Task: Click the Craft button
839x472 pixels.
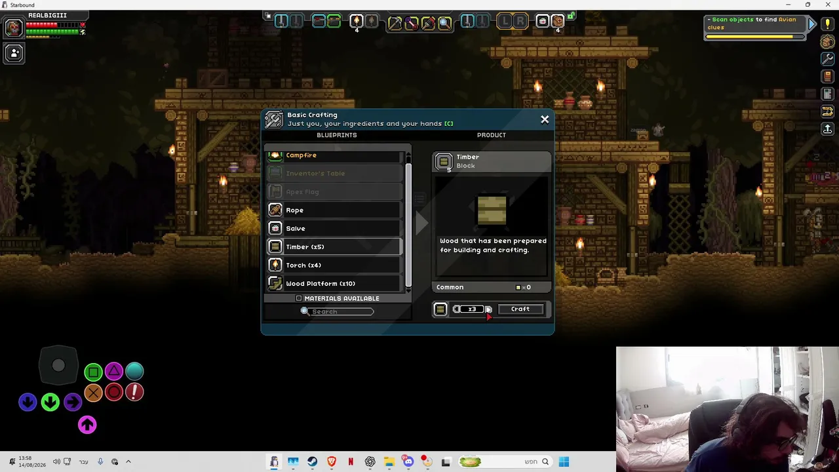Action: pyautogui.click(x=520, y=309)
